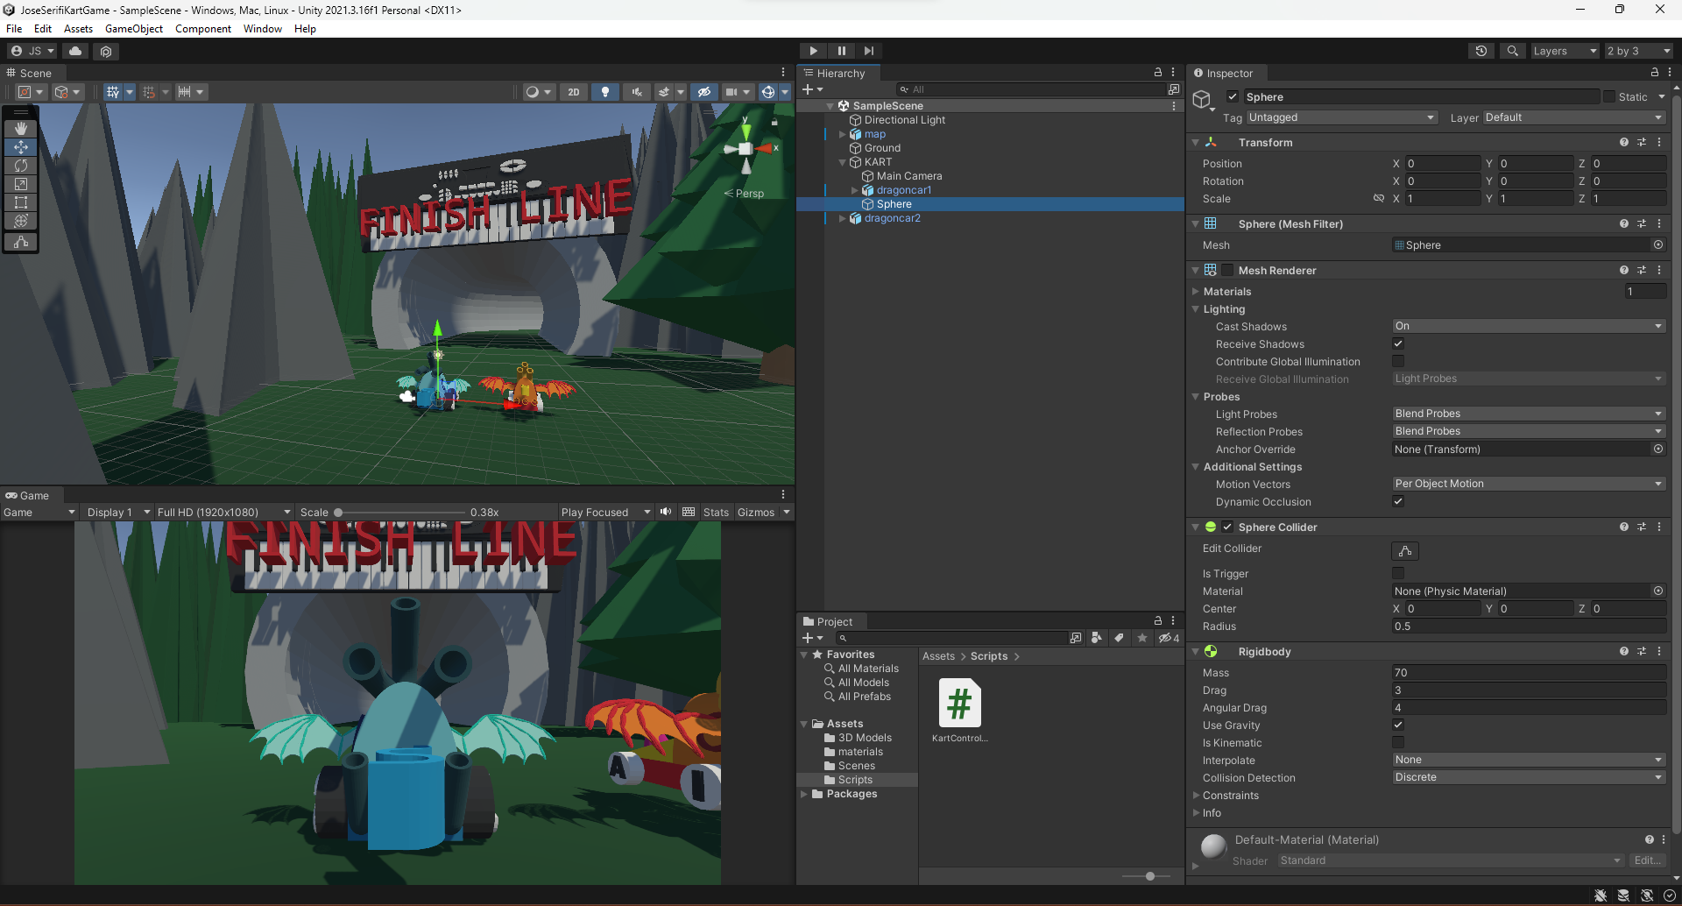Open the Layer dropdown showing Default
This screenshot has height=906, width=1682.
click(1574, 117)
